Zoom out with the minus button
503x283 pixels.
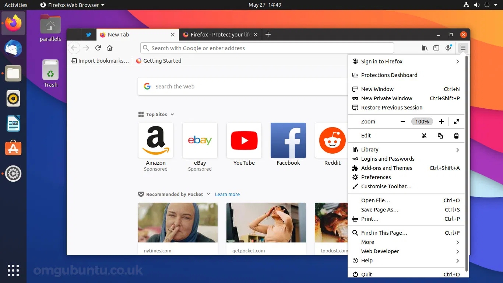[403, 122]
